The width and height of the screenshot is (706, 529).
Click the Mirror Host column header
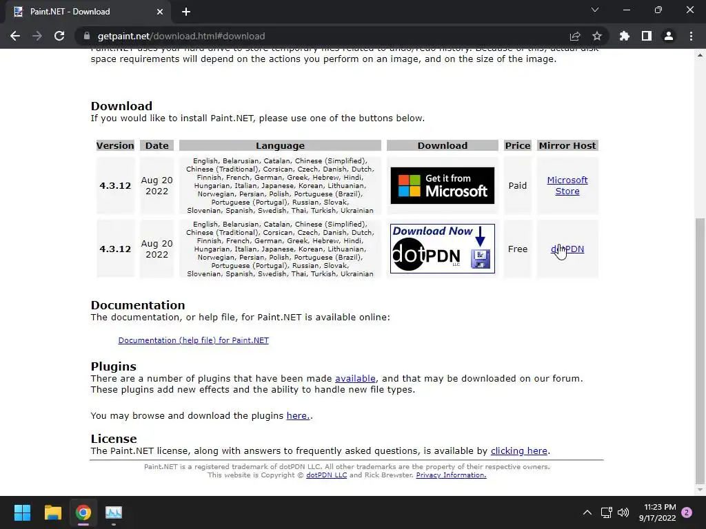567,145
